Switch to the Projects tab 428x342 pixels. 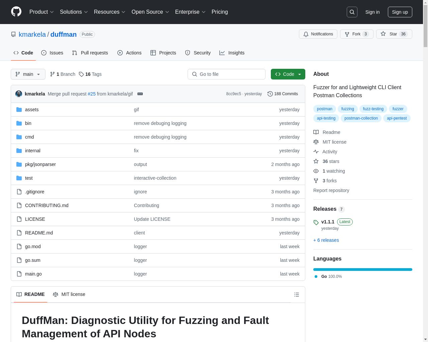(163, 53)
